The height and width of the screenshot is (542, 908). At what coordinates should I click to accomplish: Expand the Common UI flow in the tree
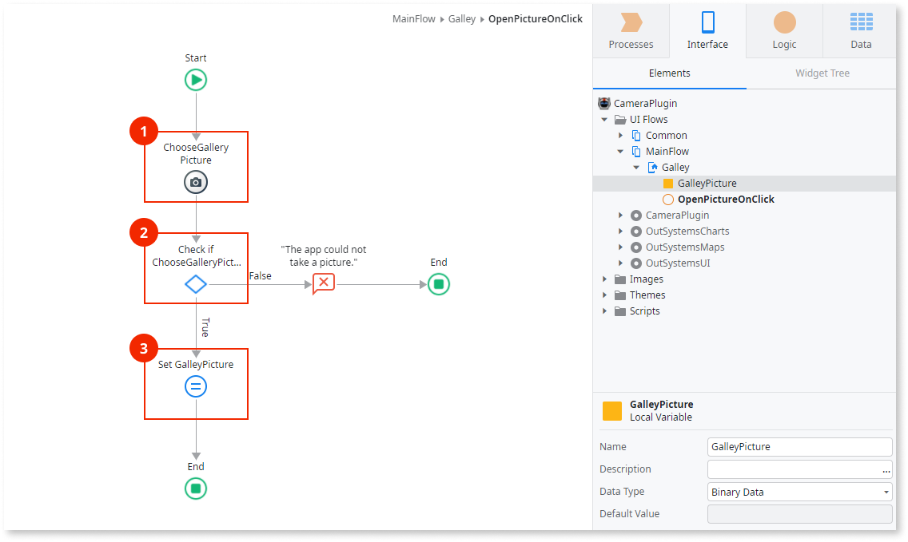(621, 135)
